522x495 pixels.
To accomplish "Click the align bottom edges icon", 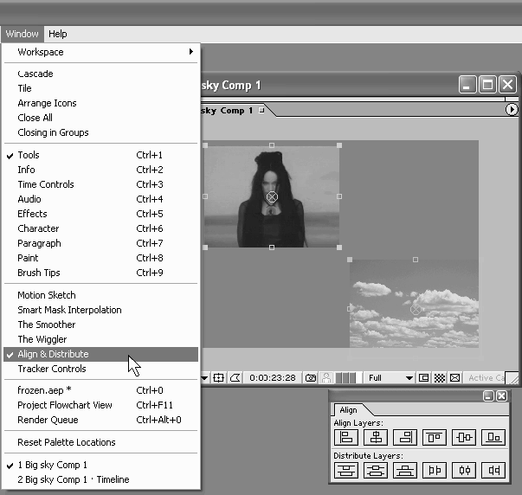I will tap(493, 438).
